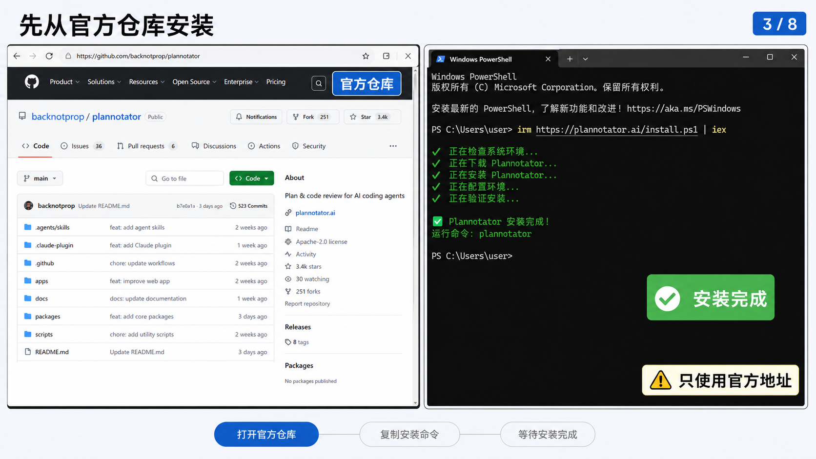Click the browser forward arrow
This screenshot has height=459, width=816.
click(x=33, y=56)
